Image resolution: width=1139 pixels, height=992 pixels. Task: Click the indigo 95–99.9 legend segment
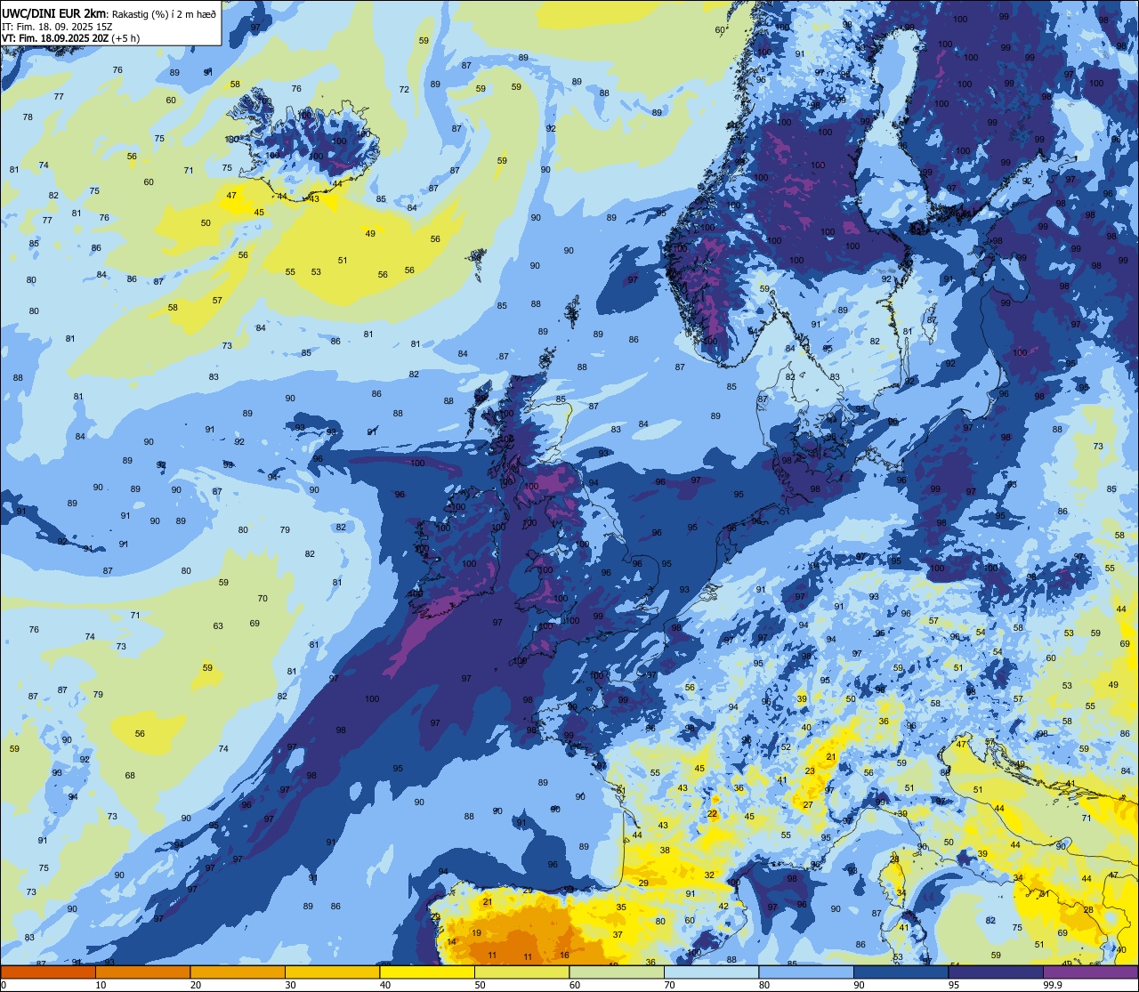(x=995, y=972)
